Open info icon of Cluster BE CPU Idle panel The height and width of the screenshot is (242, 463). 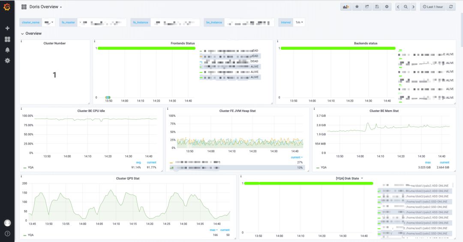pyautogui.click(x=21, y=109)
